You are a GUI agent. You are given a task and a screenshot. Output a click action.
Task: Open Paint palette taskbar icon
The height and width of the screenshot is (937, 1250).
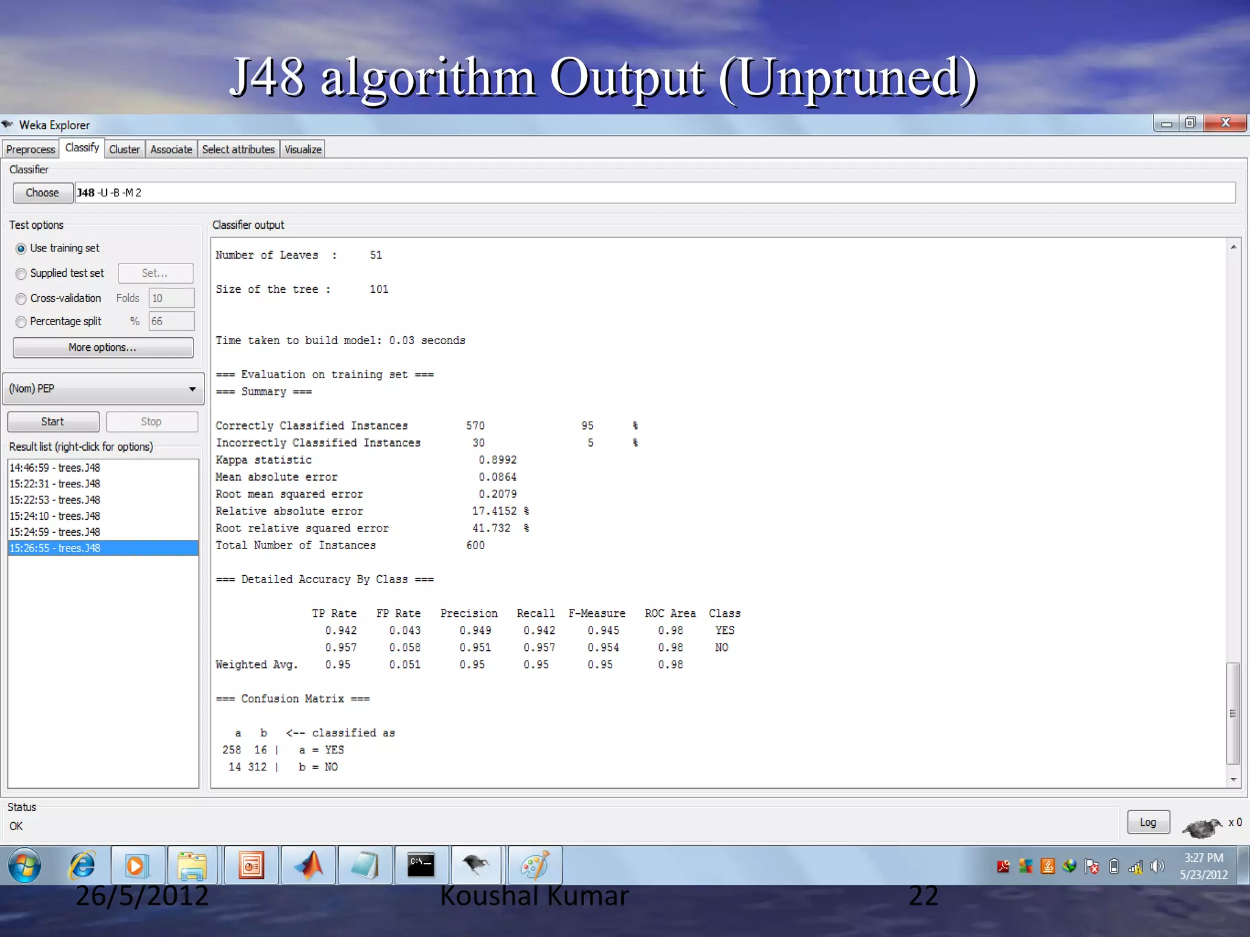click(x=535, y=866)
